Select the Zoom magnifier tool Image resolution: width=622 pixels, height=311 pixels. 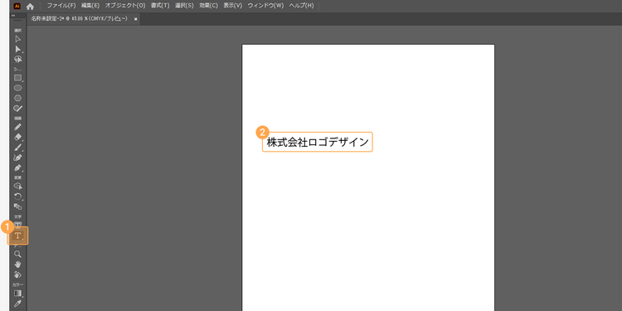[x=18, y=255]
